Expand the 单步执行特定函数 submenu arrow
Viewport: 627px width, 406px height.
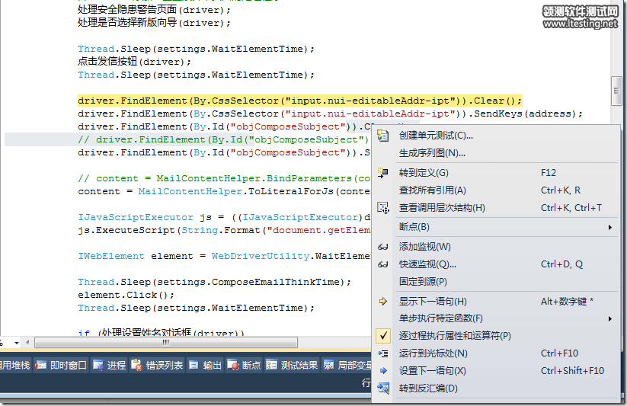609,318
